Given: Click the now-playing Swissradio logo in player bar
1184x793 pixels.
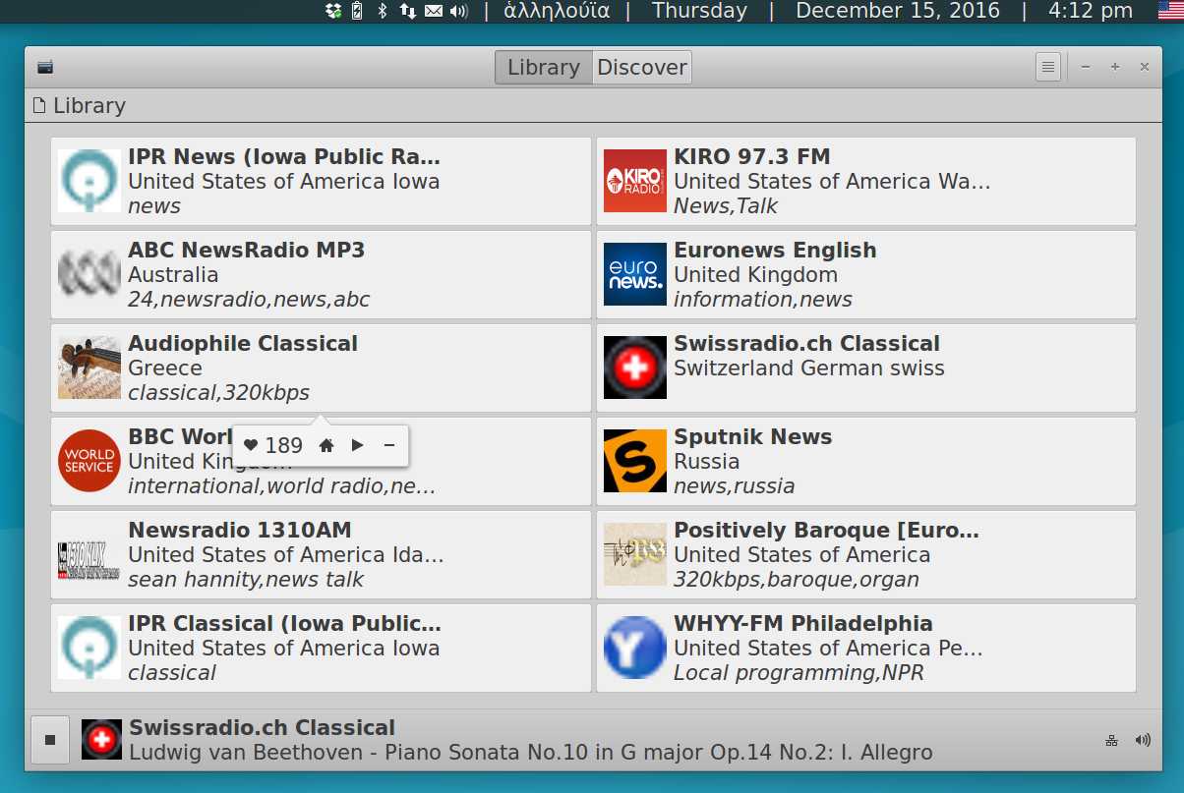Looking at the screenshot, I should click(x=101, y=740).
